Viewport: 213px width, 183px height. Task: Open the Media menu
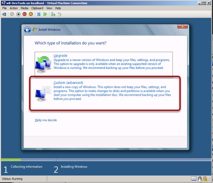(x=24, y=8)
